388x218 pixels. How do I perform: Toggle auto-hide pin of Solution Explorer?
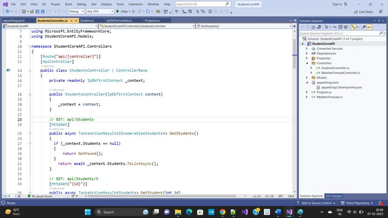(379, 20)
